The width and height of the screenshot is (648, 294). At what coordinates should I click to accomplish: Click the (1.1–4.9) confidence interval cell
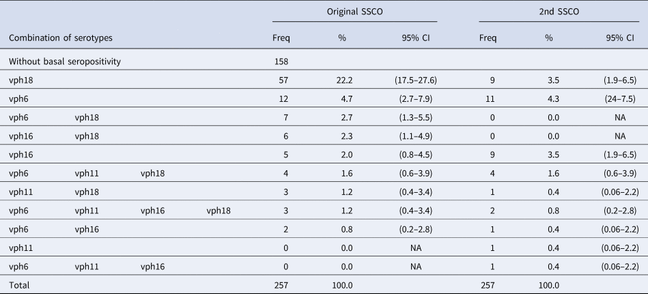coord(418,136)
